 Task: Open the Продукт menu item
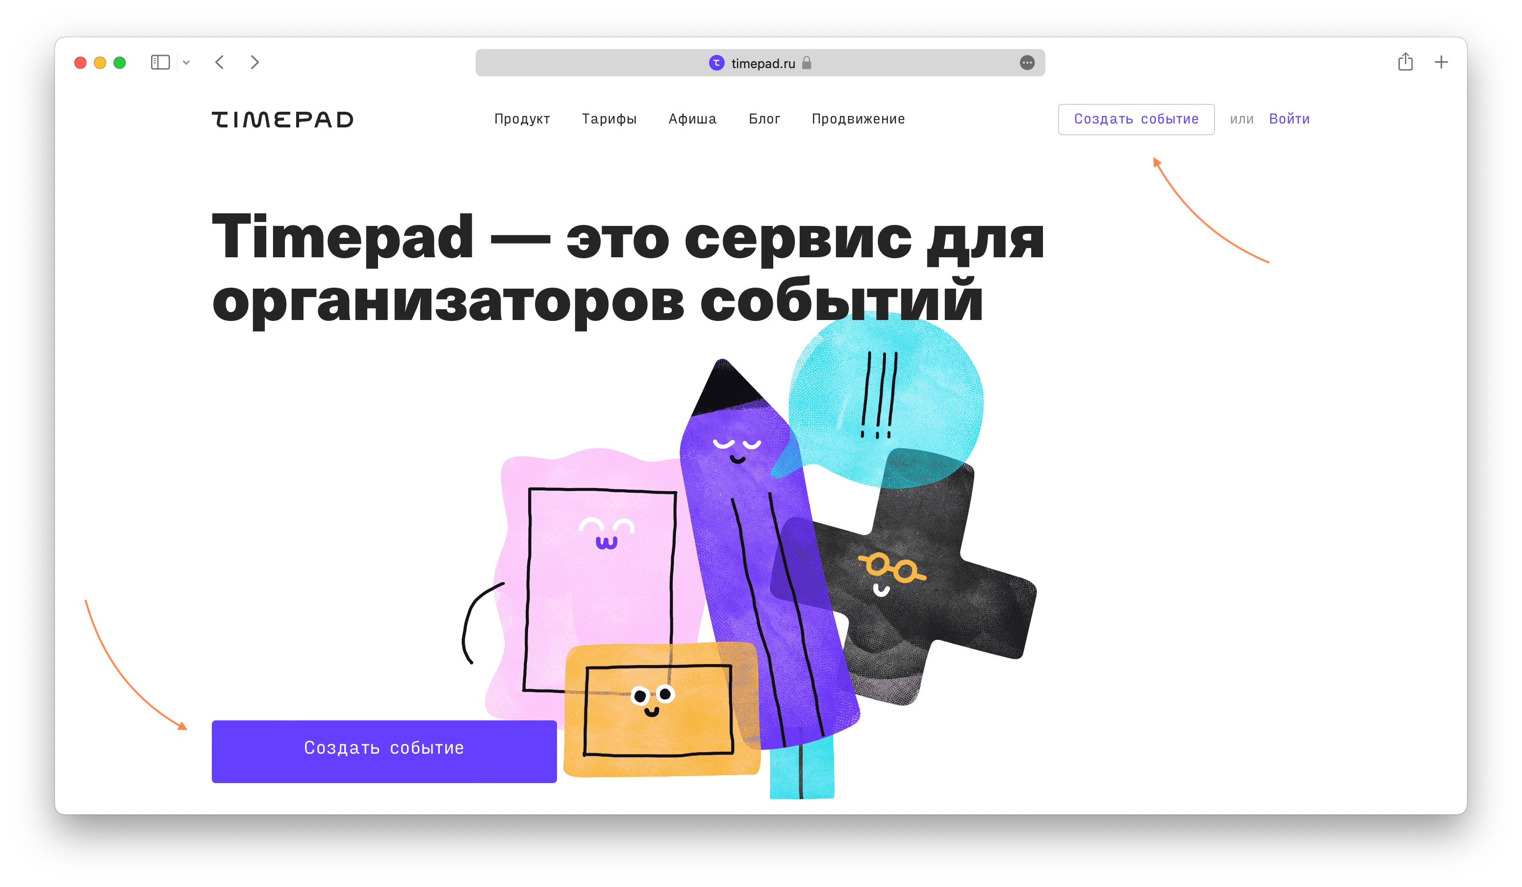522,119
